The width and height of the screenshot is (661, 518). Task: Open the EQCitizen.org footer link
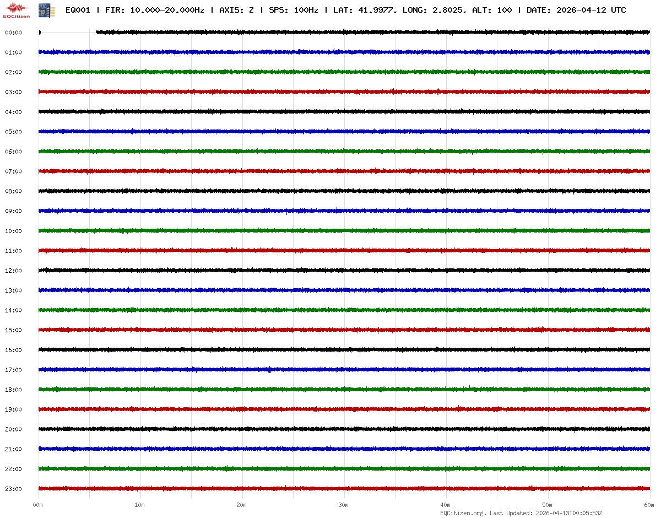tap(463, 513)
